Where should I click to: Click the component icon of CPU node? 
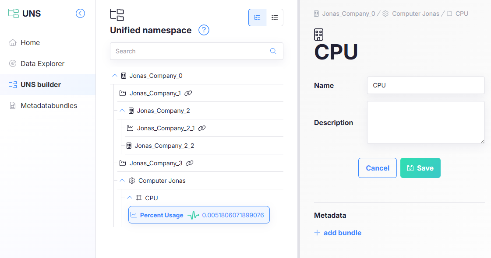[139, 198]
